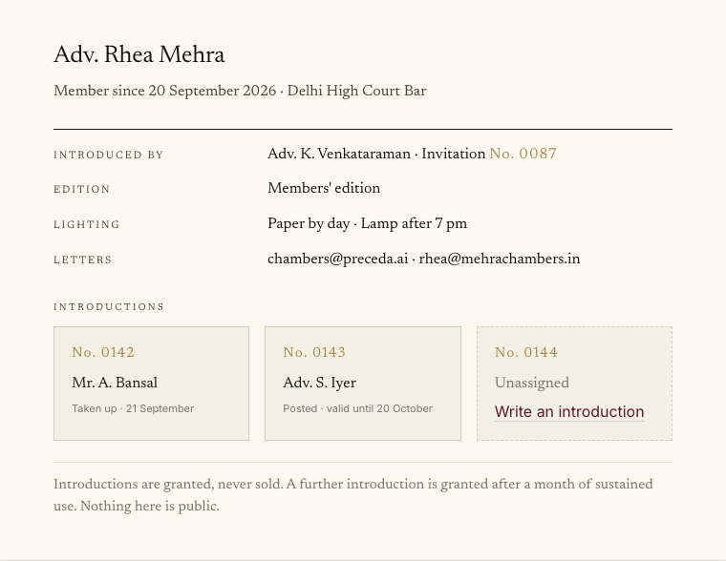Select introduction card No. 0142

(x=151, y=384)
